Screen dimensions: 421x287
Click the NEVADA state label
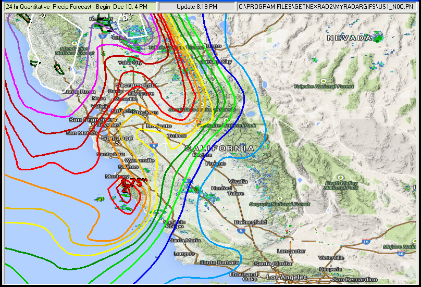click(348, 38)
